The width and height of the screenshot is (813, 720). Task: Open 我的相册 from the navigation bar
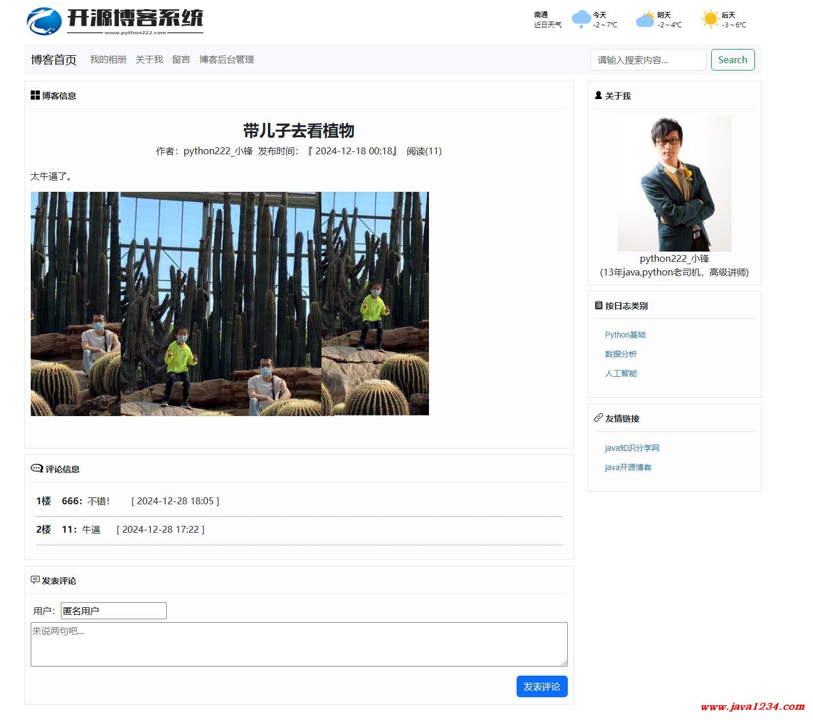point(108,59)
